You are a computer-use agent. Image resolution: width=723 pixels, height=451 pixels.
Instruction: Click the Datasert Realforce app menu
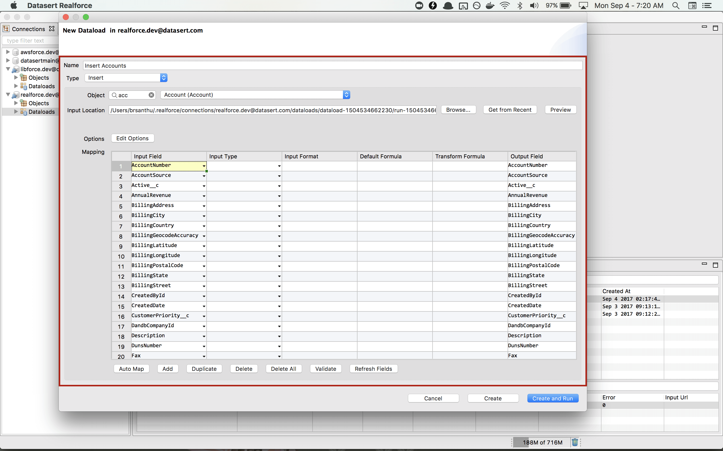[59, 5]
